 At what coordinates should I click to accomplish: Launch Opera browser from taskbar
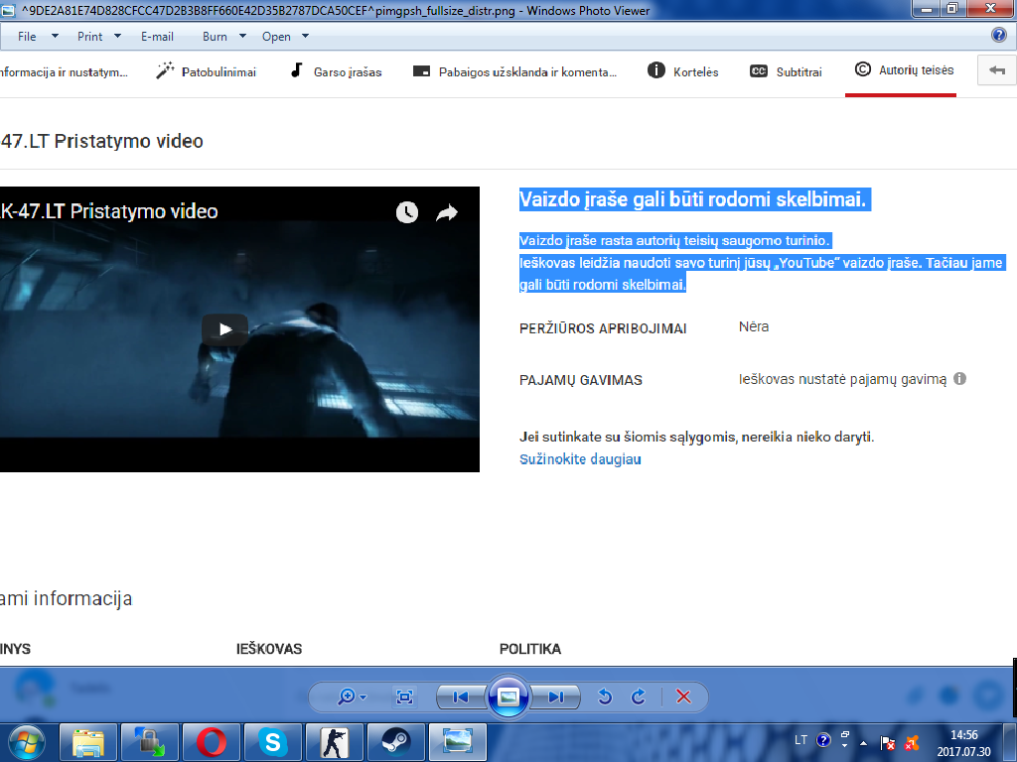pyautogui.click(x=211, y=741)
